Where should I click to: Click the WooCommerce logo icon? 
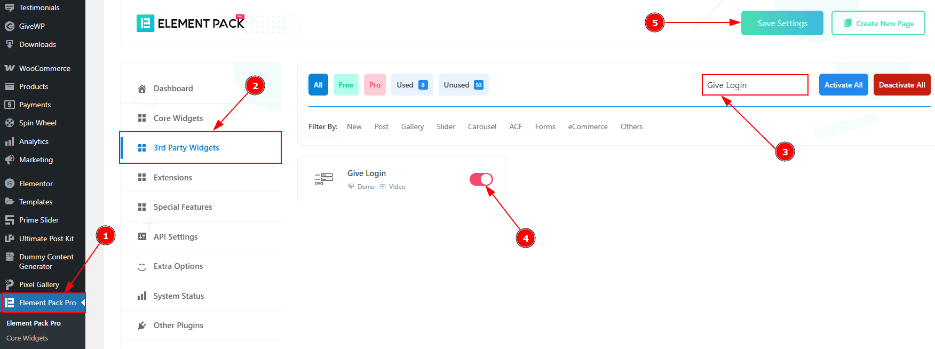(10, 68)
